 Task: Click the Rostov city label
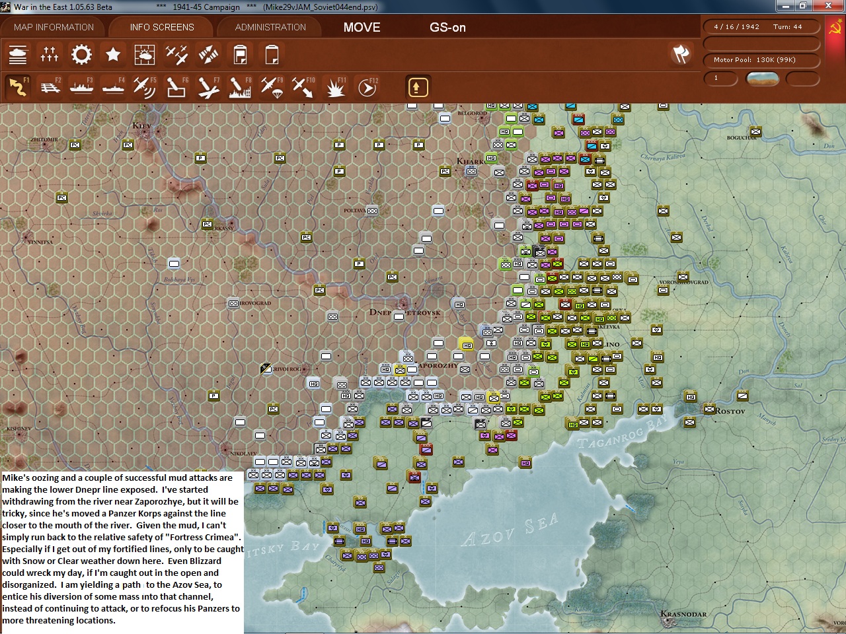(x=730, y=411)
